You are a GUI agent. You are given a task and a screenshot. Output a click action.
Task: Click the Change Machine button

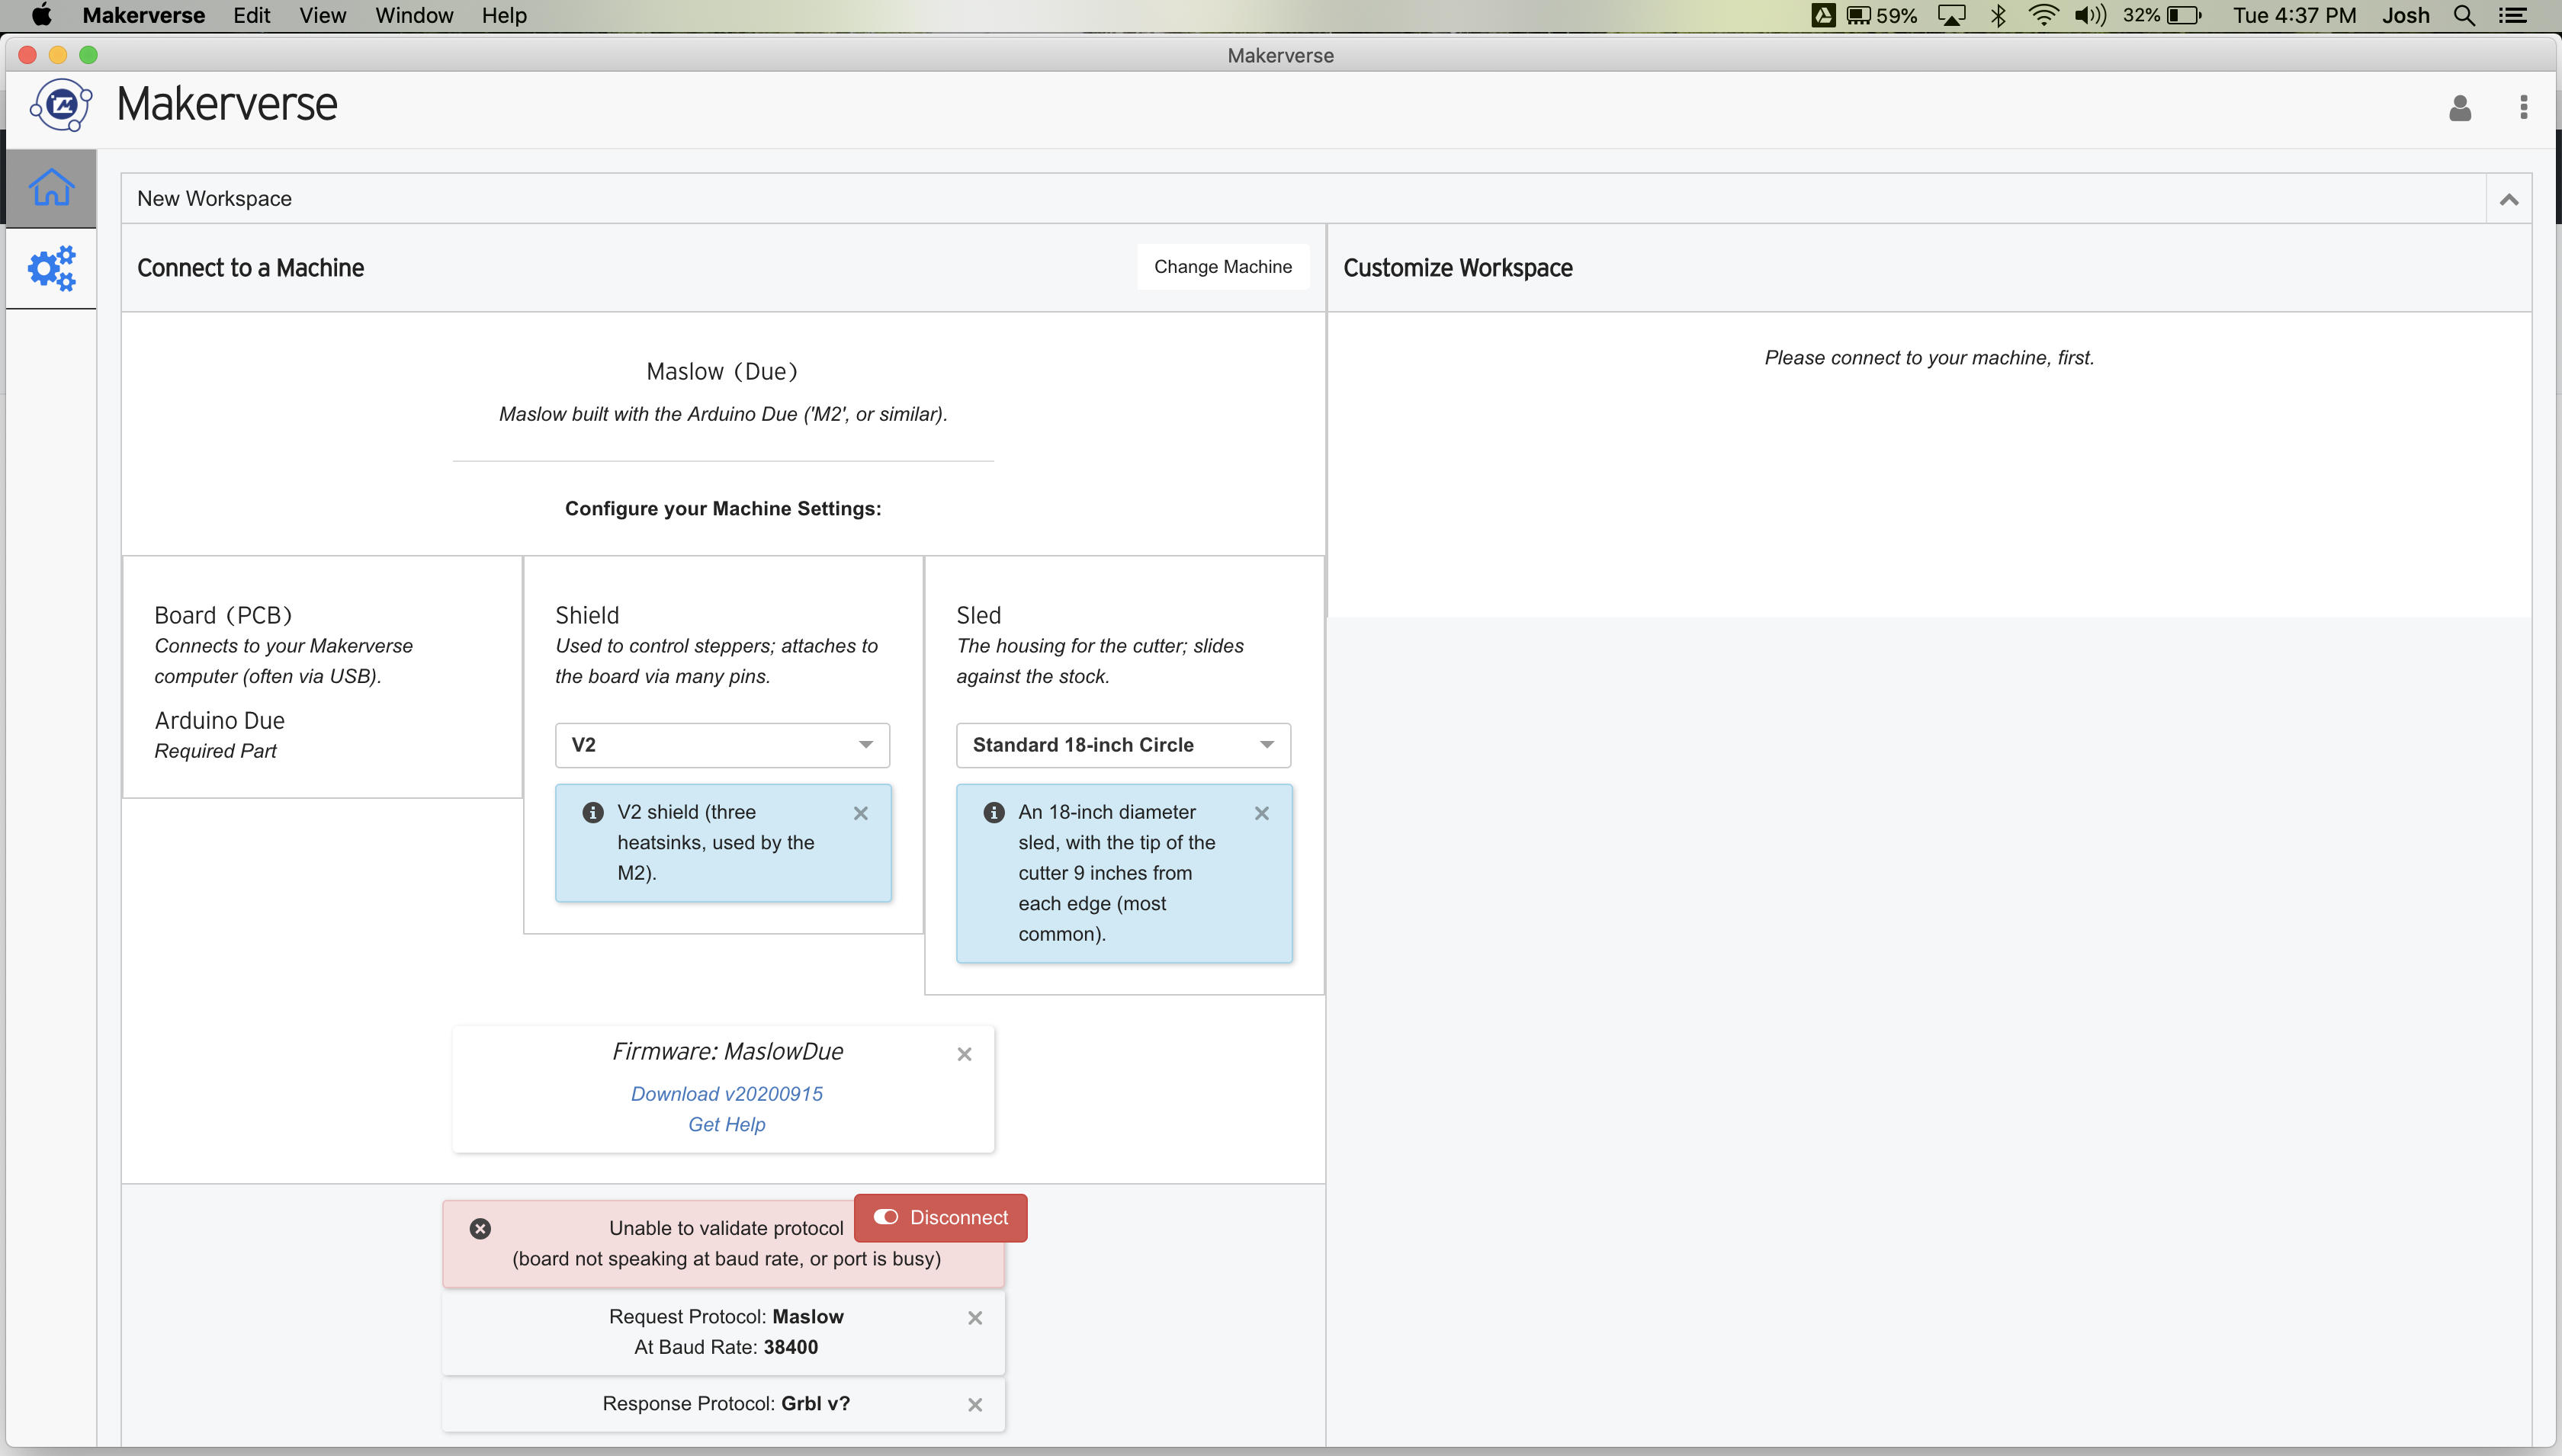1223,266
